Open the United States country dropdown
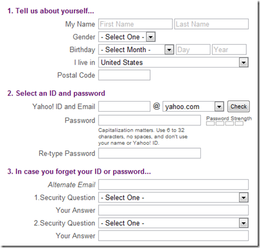The width and height of the screenshot is (260, 248). coord(174,62)
